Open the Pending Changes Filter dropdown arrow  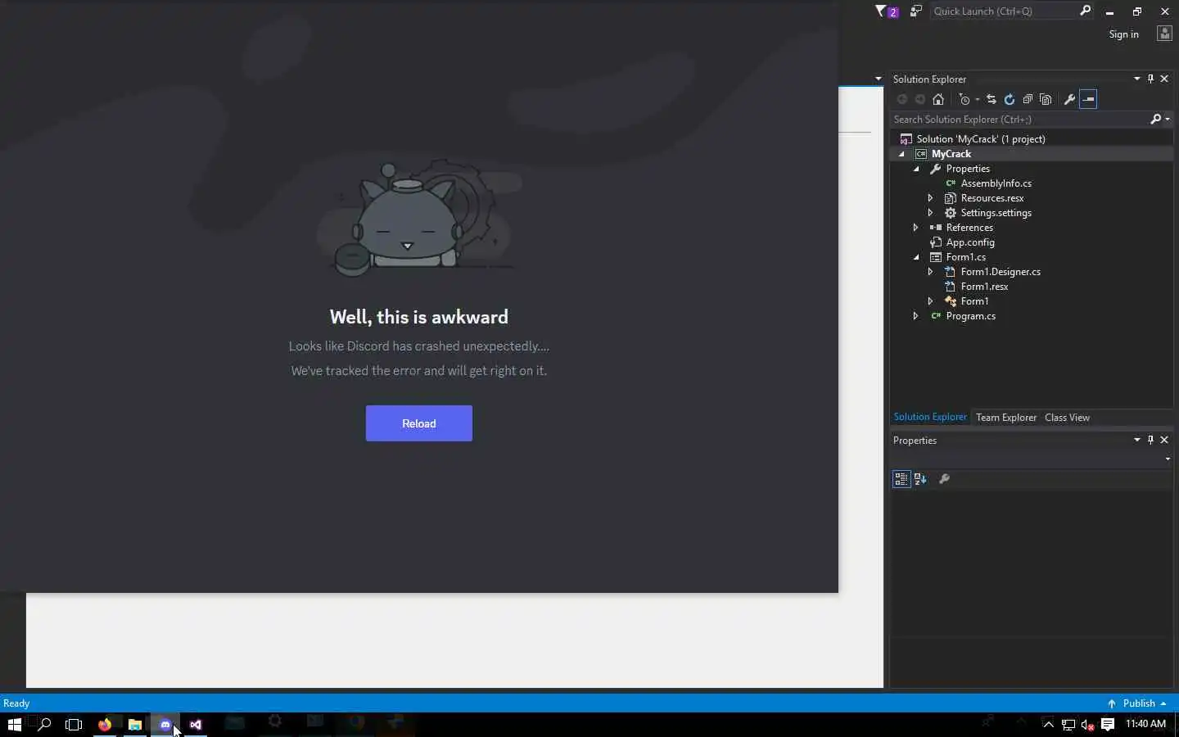coord(977,100)
